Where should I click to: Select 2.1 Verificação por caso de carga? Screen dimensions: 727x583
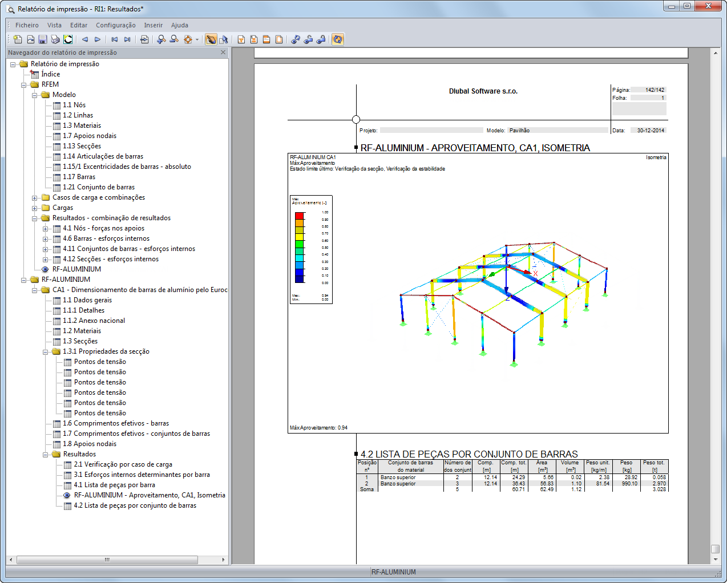(x=123, y=464)
